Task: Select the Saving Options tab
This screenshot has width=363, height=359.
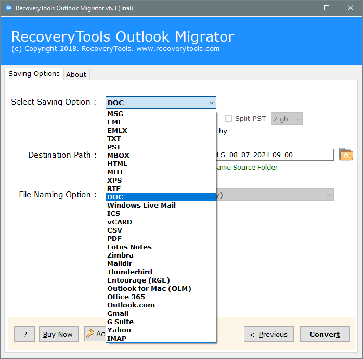Action: (34, 74)
